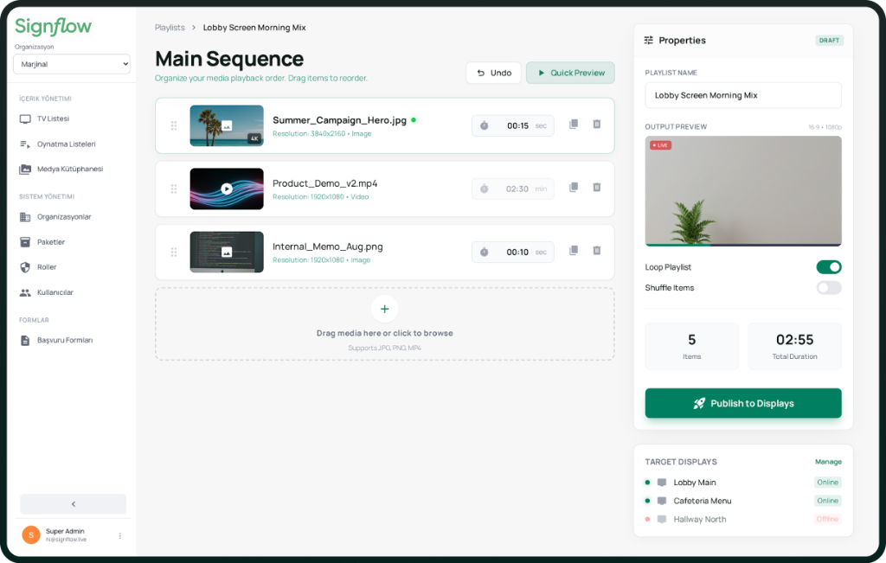Image resolution: width=886 pixels, height=563 pixels.
Task: Delete Internal_Memo_Aug.png using the trash icon
Action: pos(596,249)
